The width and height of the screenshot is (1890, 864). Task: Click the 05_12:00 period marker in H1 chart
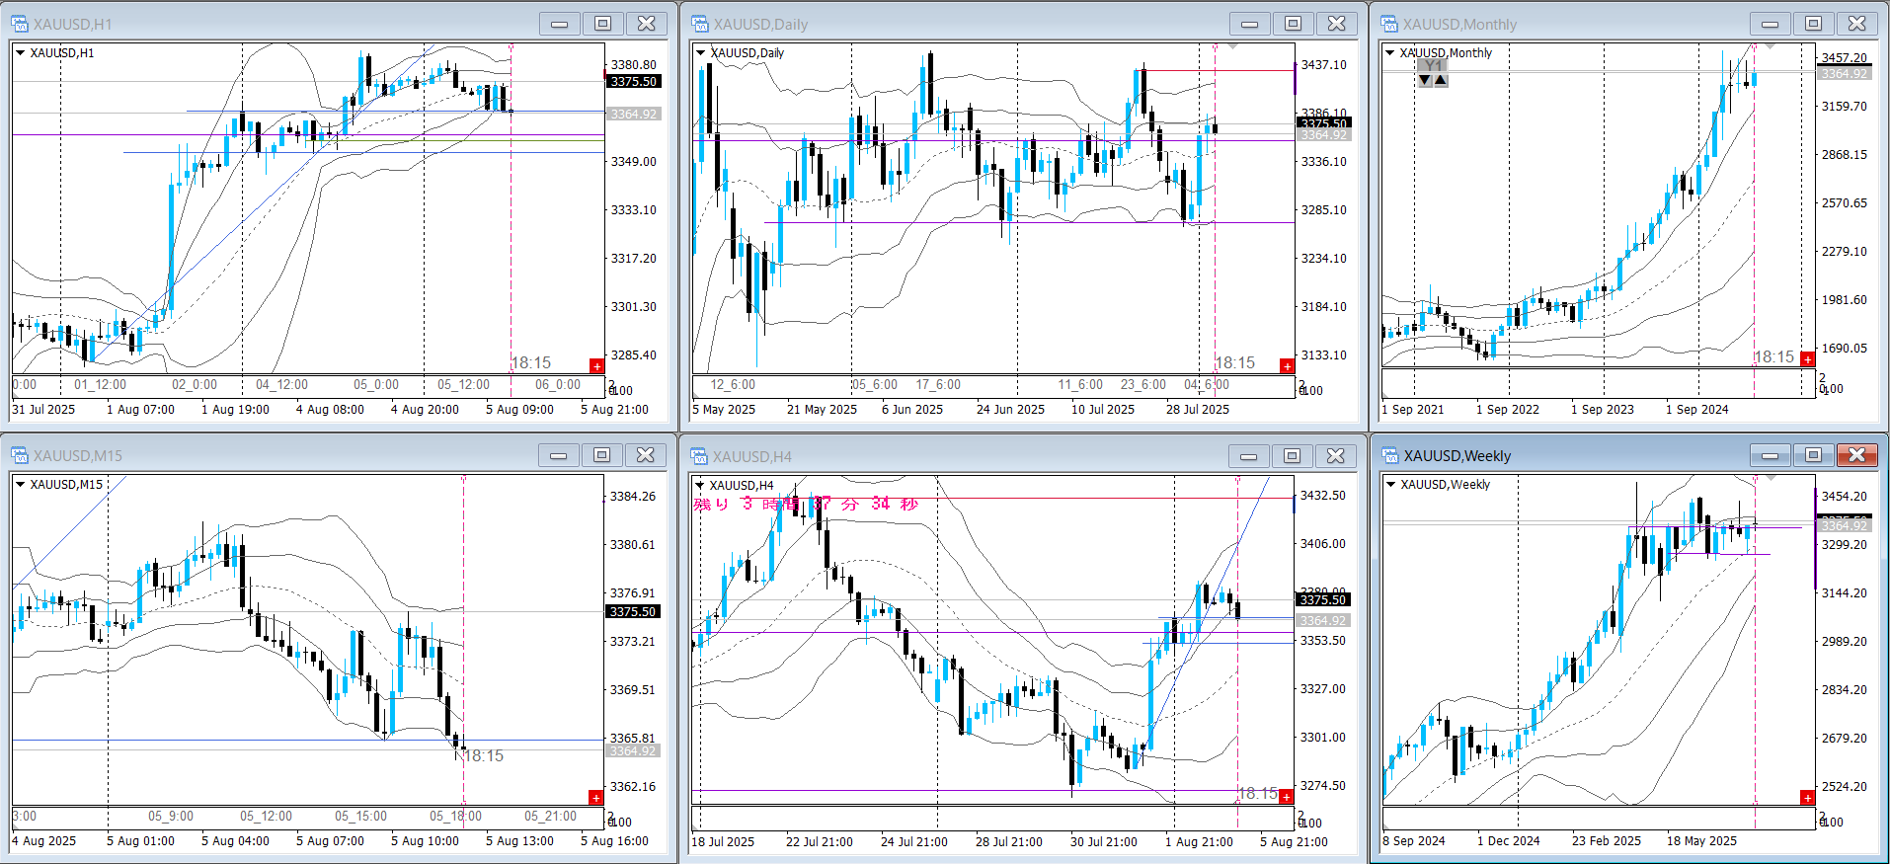coord(464,385)
